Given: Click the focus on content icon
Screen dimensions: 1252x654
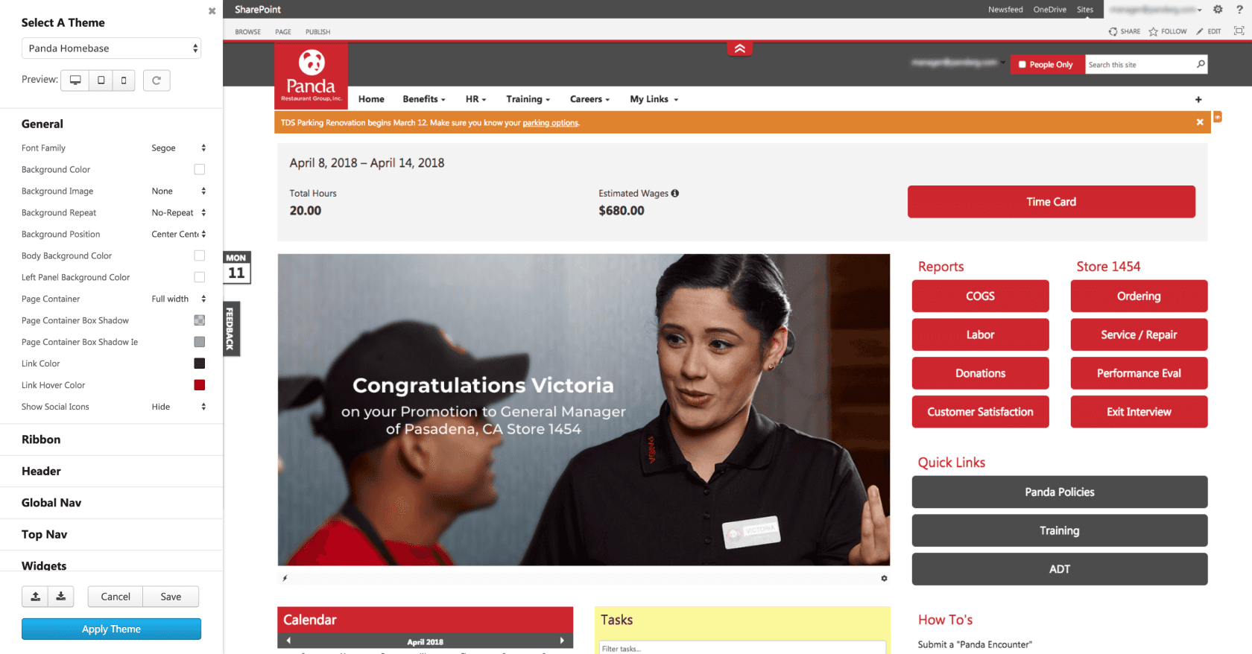Looking at the screenshot, I should pyautogui.click(x=1239, y=31).
